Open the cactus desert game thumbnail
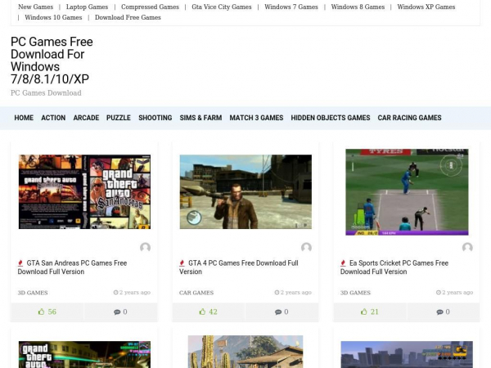Viewport: 491px width, 368px height. pos(245,352)
